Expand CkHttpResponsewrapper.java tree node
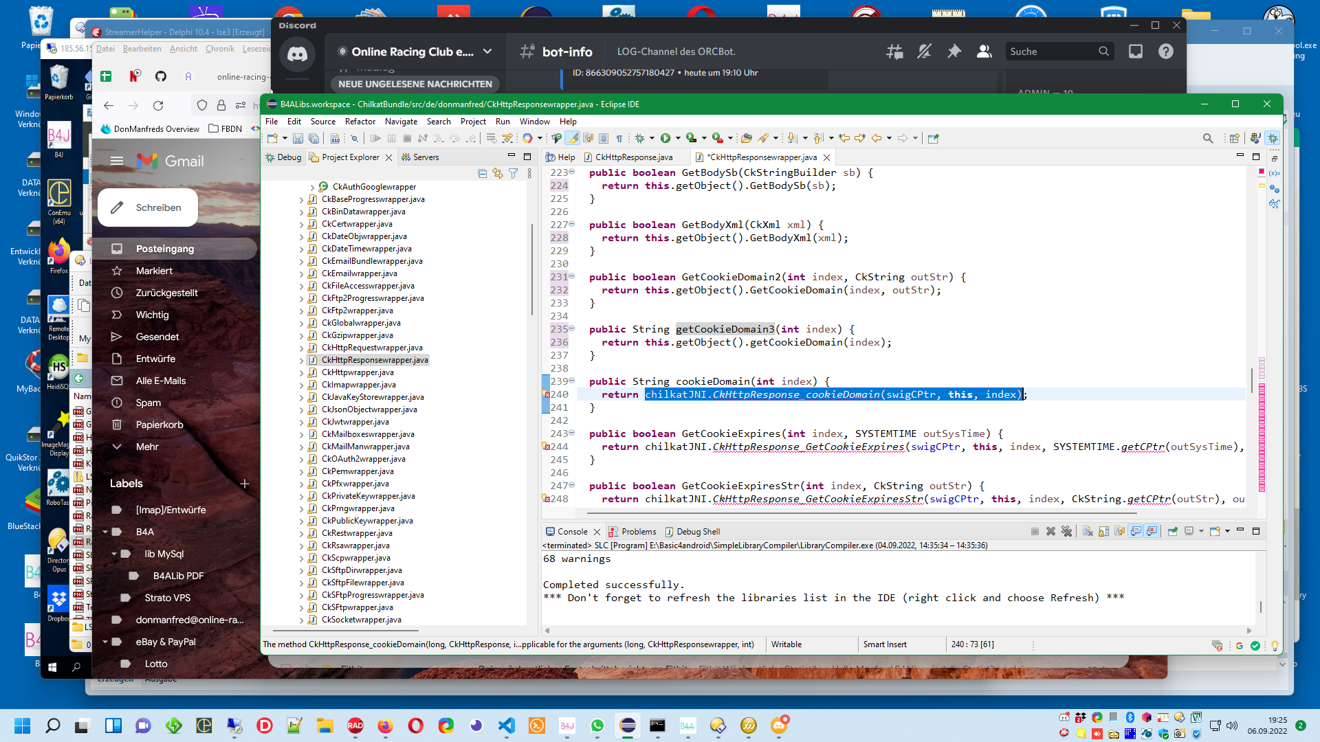 301,360
